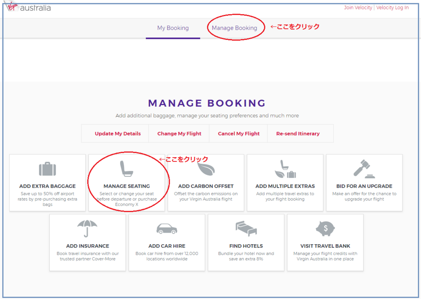421x301 pixels.
Task: Click the seat icon in Manage Seating
Action: (x=127, y=169)
